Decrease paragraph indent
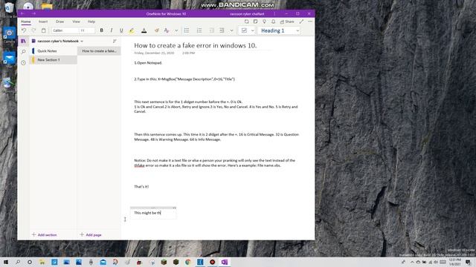 coord(211,30)
